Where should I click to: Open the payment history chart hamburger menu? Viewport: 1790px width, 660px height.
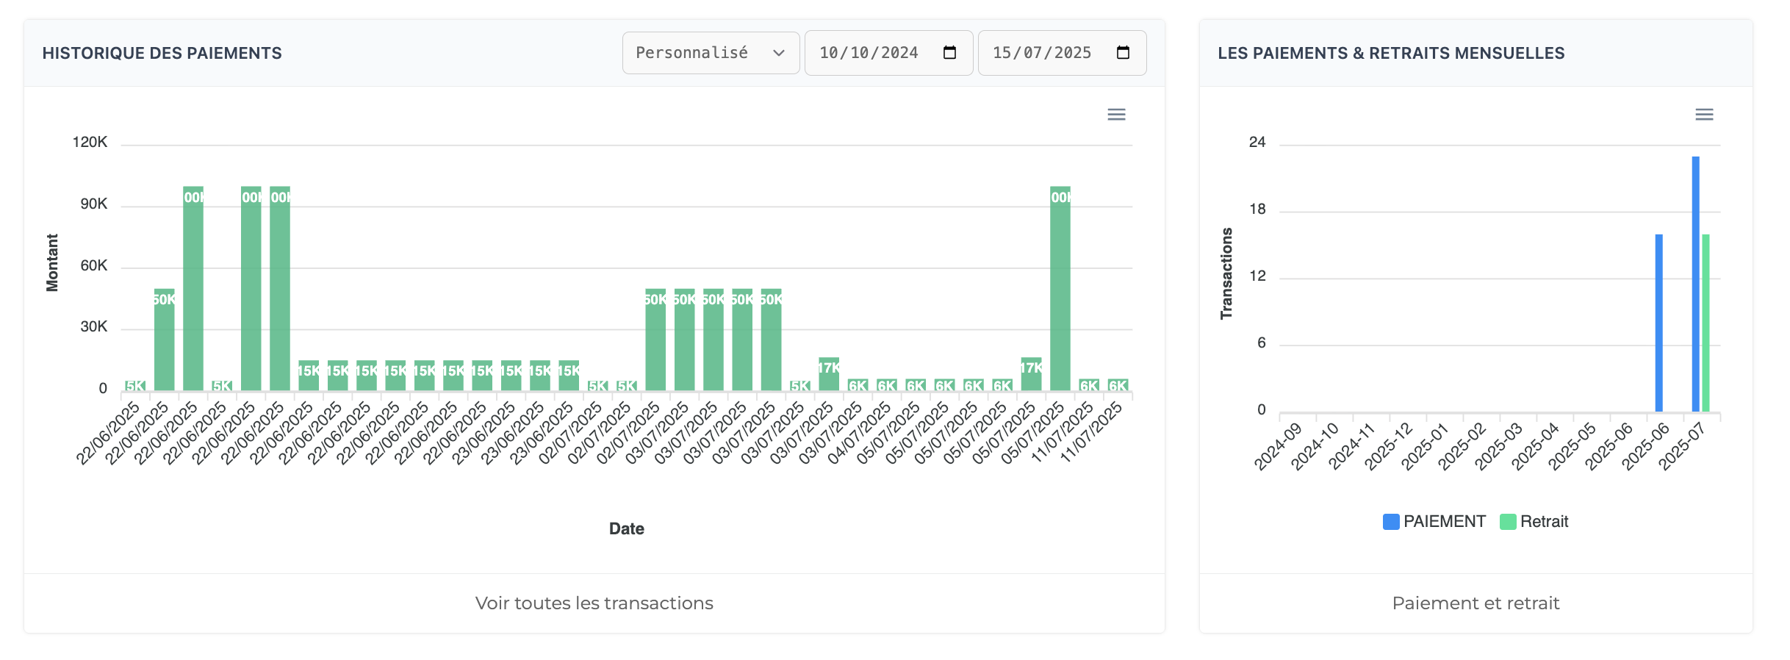coord(1116,115)
